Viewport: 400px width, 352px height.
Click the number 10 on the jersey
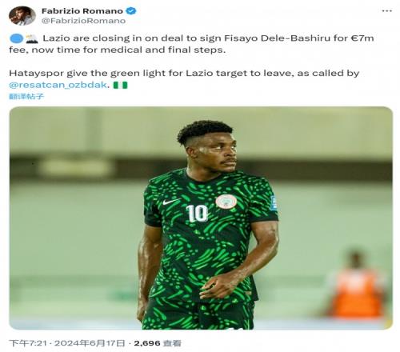(197, 214)
